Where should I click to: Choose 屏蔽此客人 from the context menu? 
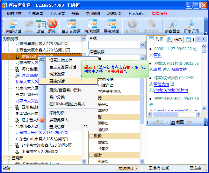click(x=59, y=120)
